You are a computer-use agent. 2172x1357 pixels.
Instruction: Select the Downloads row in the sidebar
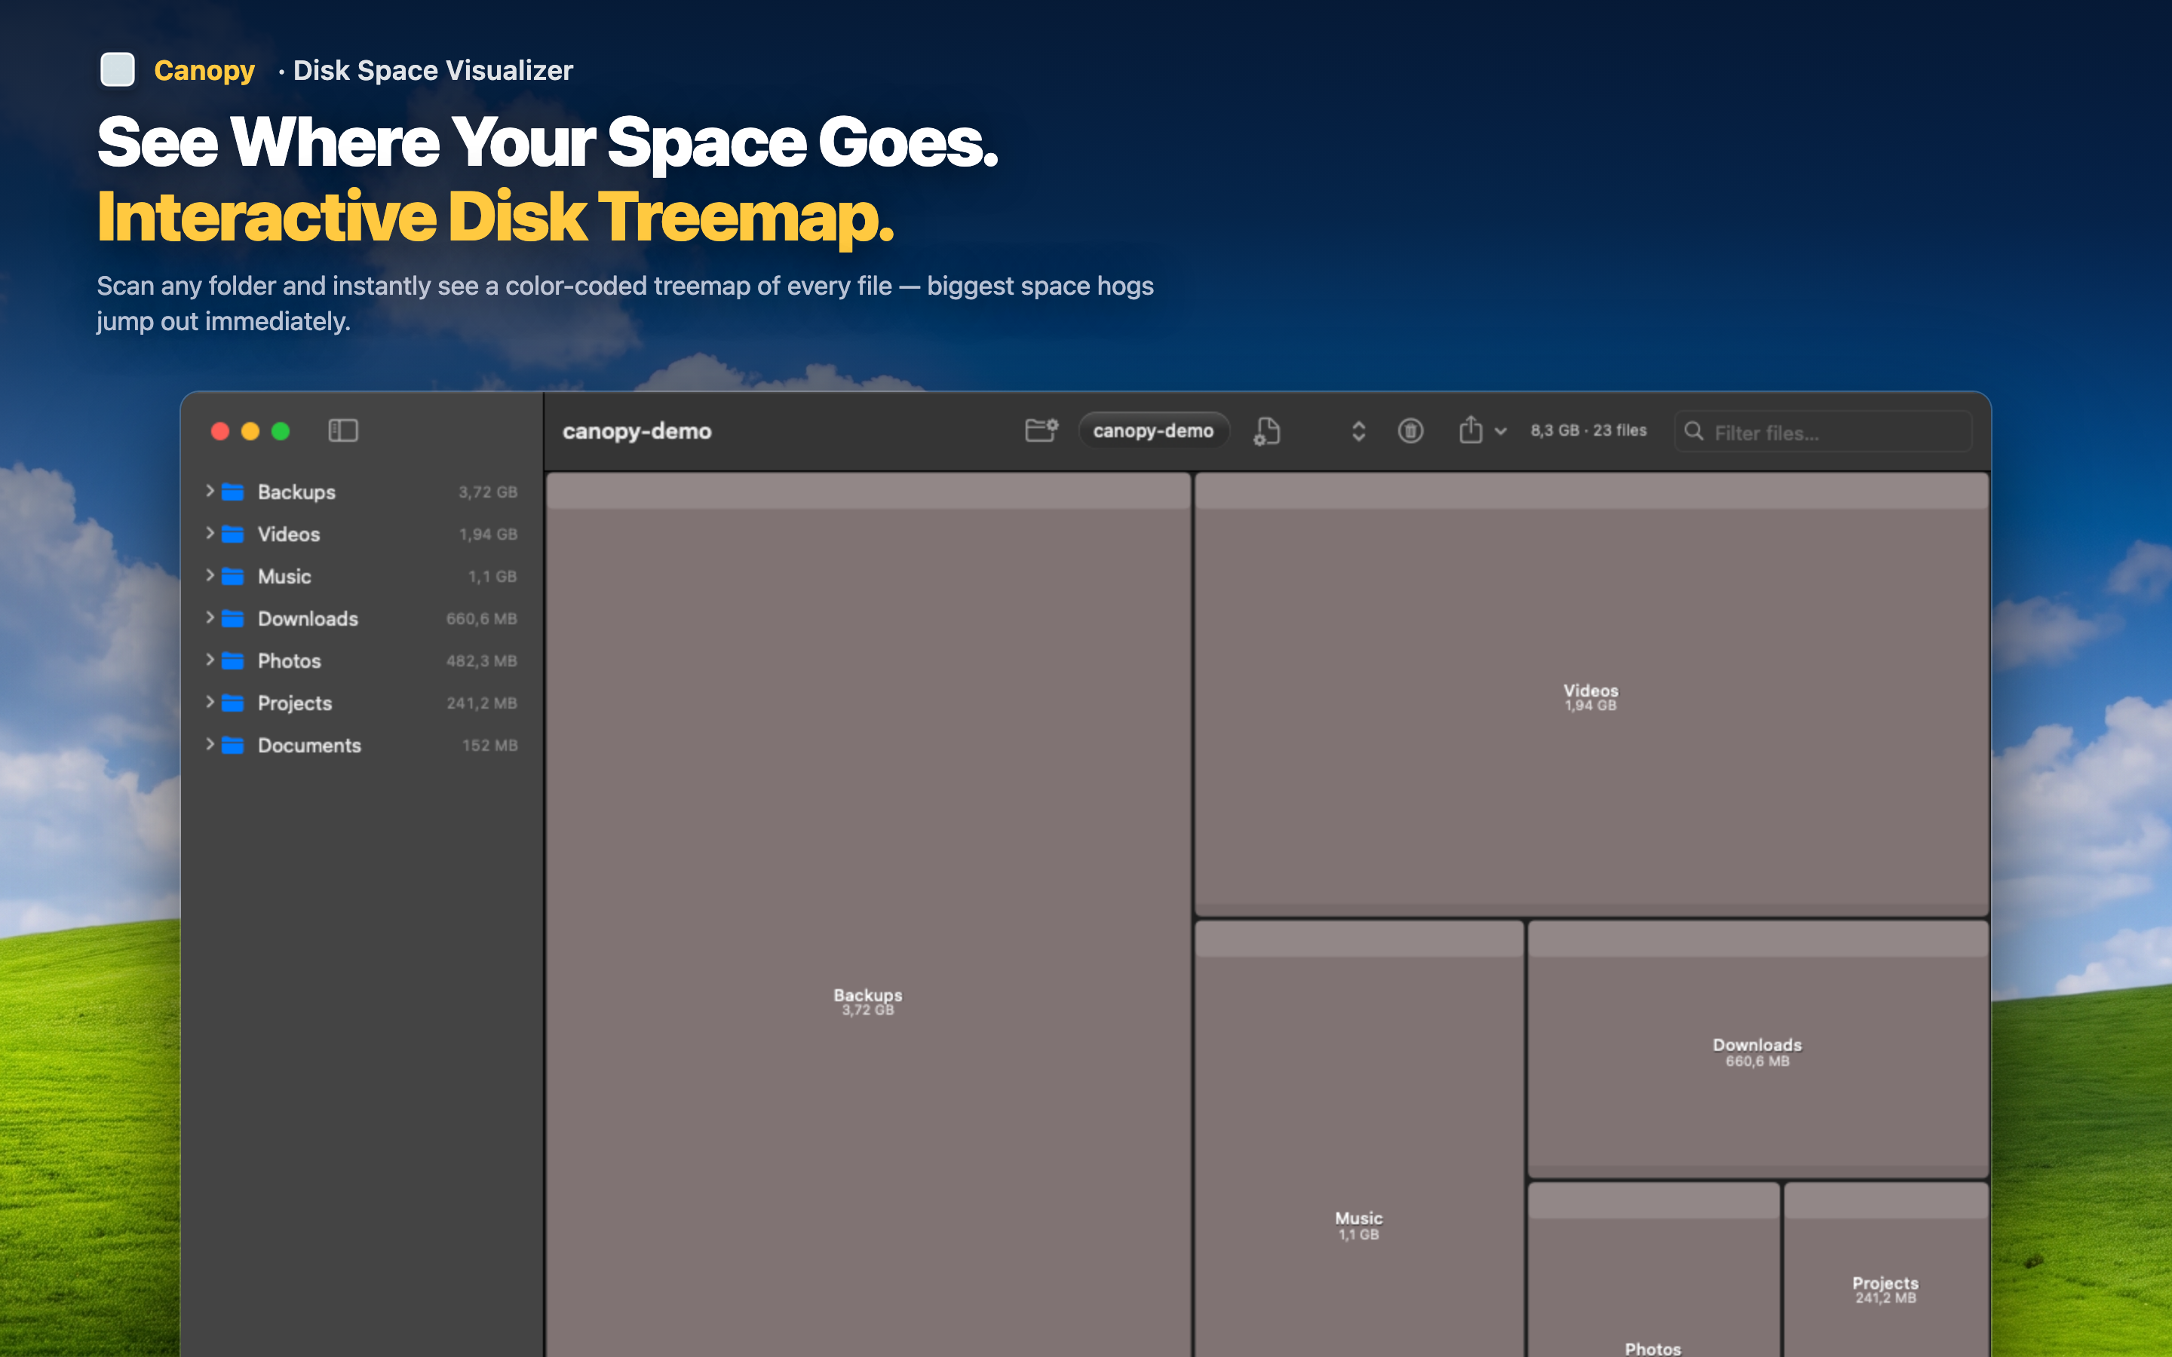click(362, 618)
